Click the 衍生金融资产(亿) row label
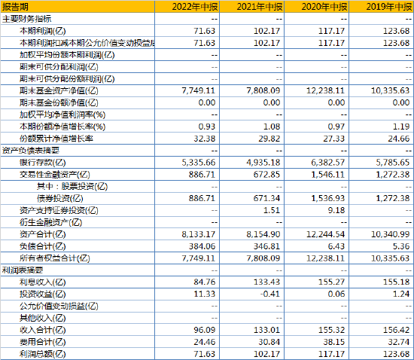Screen dimensions: 414x360 tap(50, 222)
